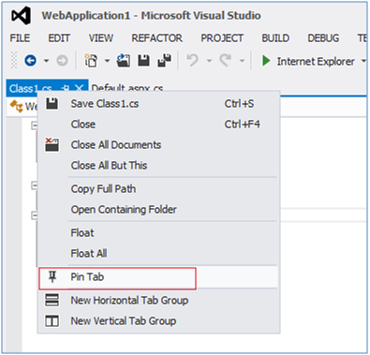
Task: Open the REFACTOR menu
Action: [x=156, y=38]
